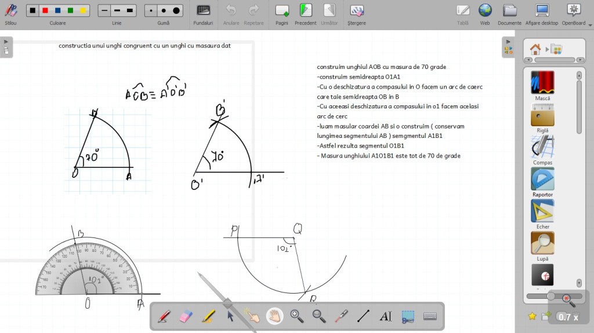
Task: Select the smallest eraser size
Action: pos(151,10)
